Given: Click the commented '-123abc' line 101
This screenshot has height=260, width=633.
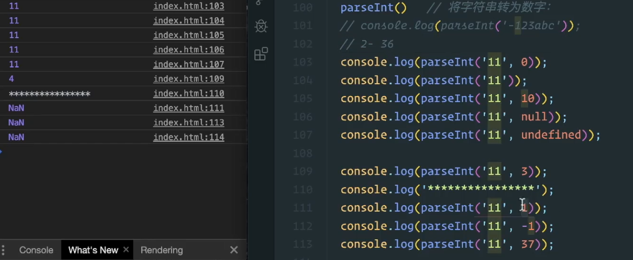Looking at the screenshot, I should pyautogui.click(x=460, y=26).
